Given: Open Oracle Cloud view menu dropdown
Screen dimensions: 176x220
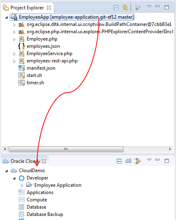Looking at the screenshot, I should [149, 160].
